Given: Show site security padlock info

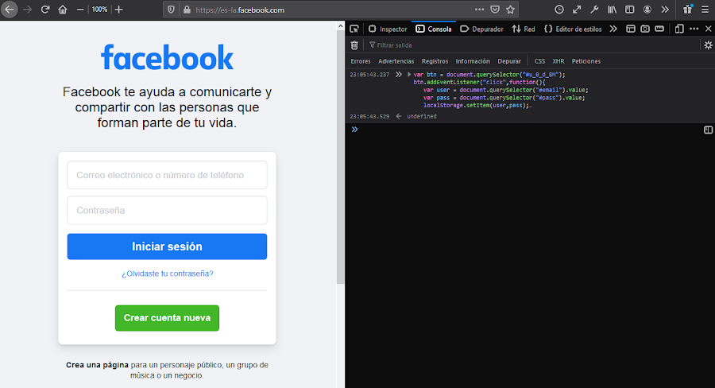Looking at the screenshot, I should (187, 10).
